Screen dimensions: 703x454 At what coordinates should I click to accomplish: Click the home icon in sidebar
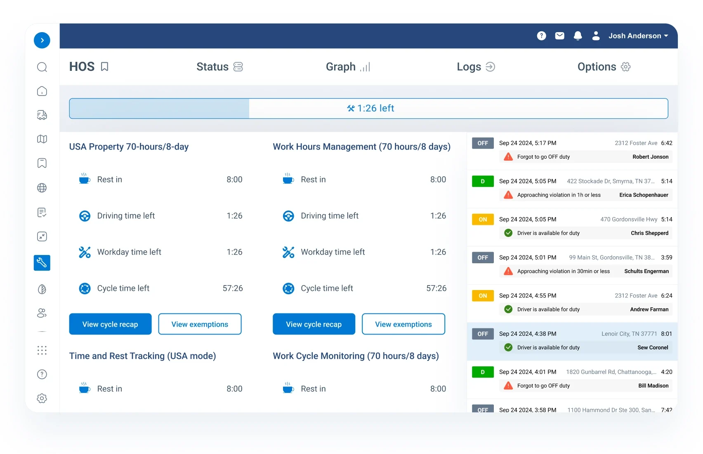(42, 91)
